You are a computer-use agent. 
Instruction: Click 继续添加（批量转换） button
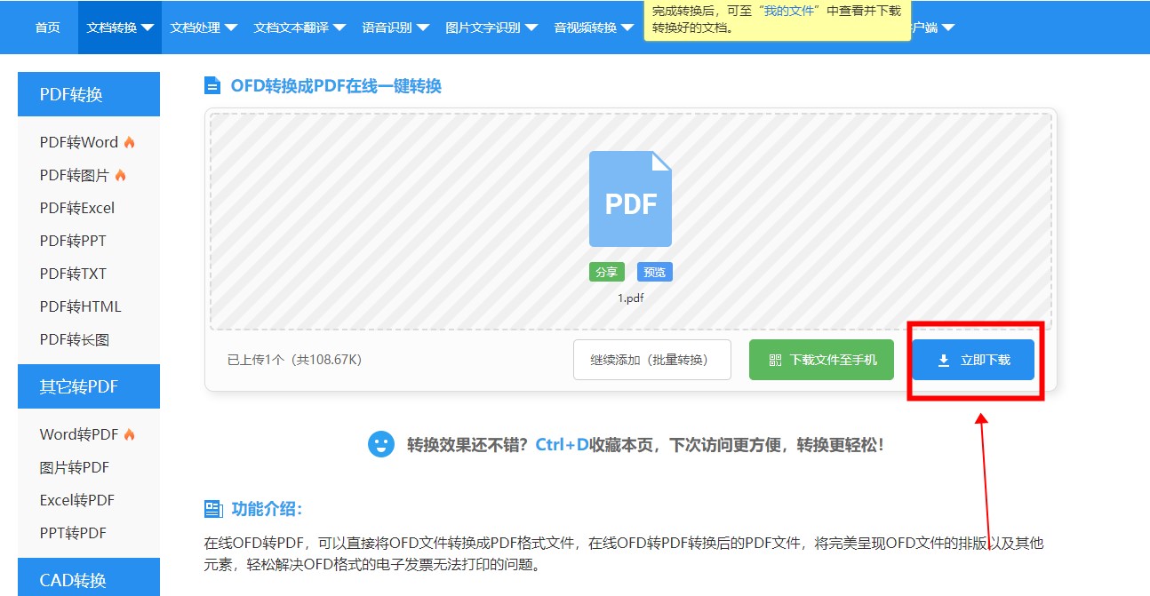[651, 360]
